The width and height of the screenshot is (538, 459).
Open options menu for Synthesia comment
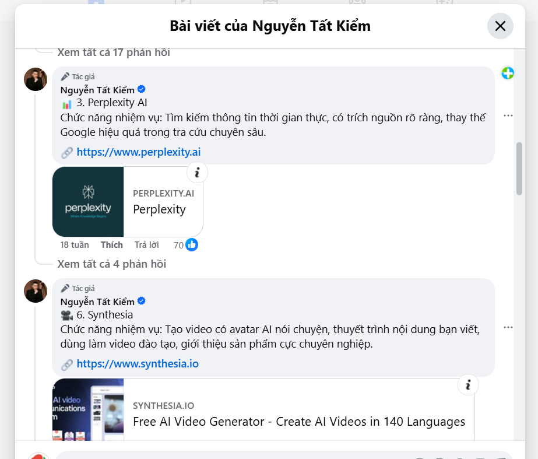tap(508, 327)
